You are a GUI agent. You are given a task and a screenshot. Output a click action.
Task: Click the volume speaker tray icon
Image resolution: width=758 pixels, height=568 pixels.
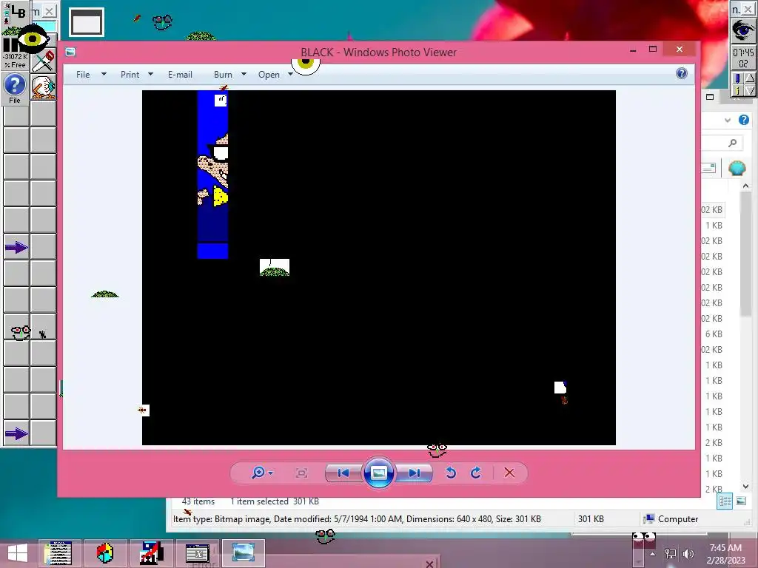688,554
